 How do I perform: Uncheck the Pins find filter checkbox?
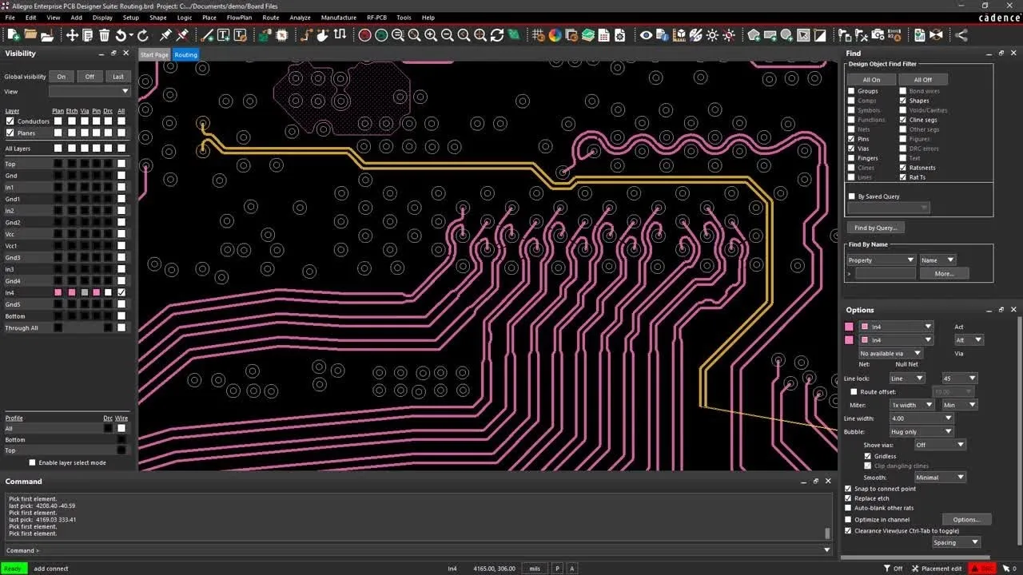[x=851, y=139]
